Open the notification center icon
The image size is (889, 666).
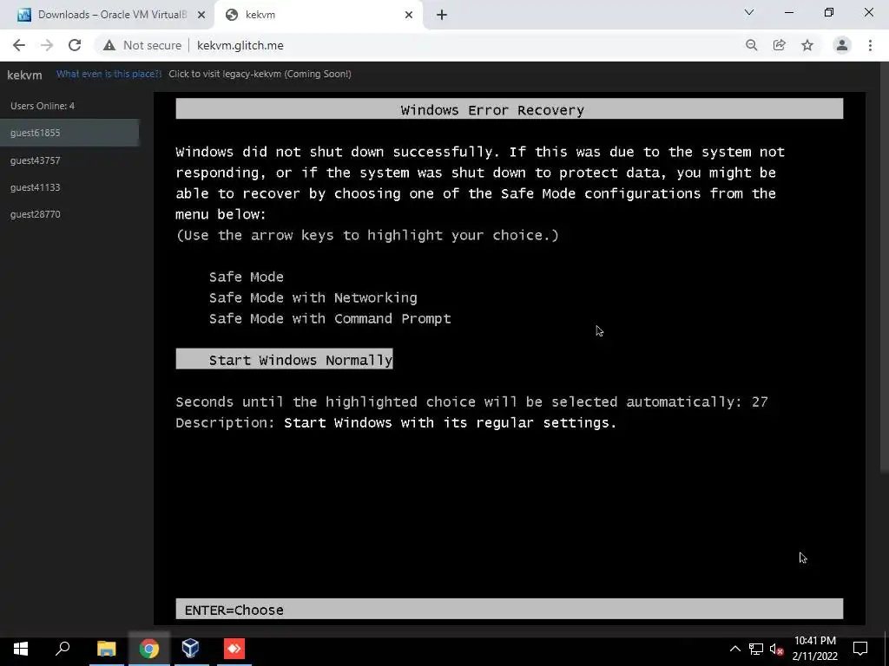click(860, 649)
